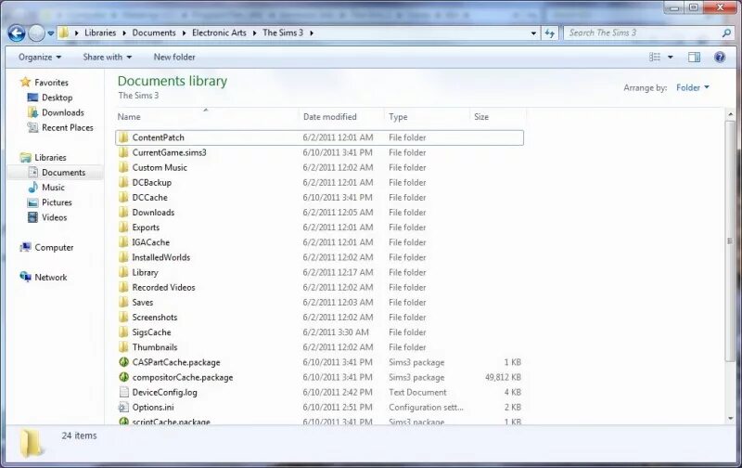Image resolution: width=742 pixels, height=468 pixels.
Task: Click the DeviceConfig.log document icon
Action: pyautogui.click(x=123, y=392)
